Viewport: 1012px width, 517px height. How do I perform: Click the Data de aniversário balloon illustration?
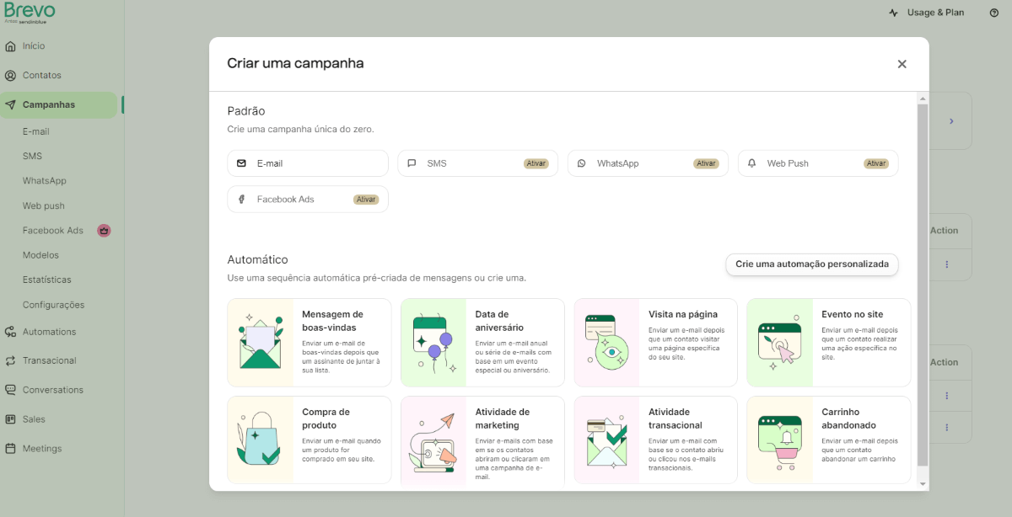[433, 342]
